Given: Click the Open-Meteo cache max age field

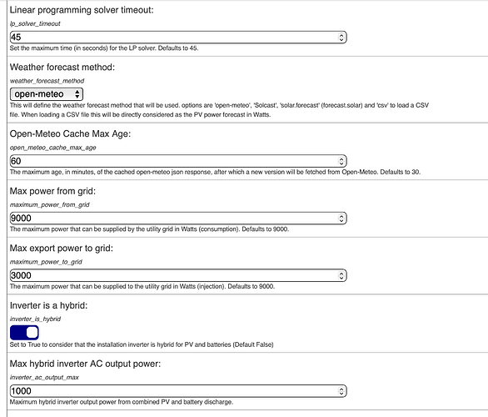Looking at the screenshot, I should (178, 161).
